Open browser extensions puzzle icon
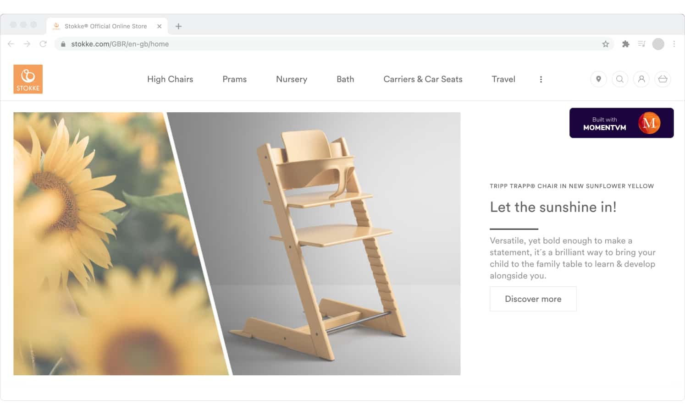685x415 pixels. tap(625, 44)
